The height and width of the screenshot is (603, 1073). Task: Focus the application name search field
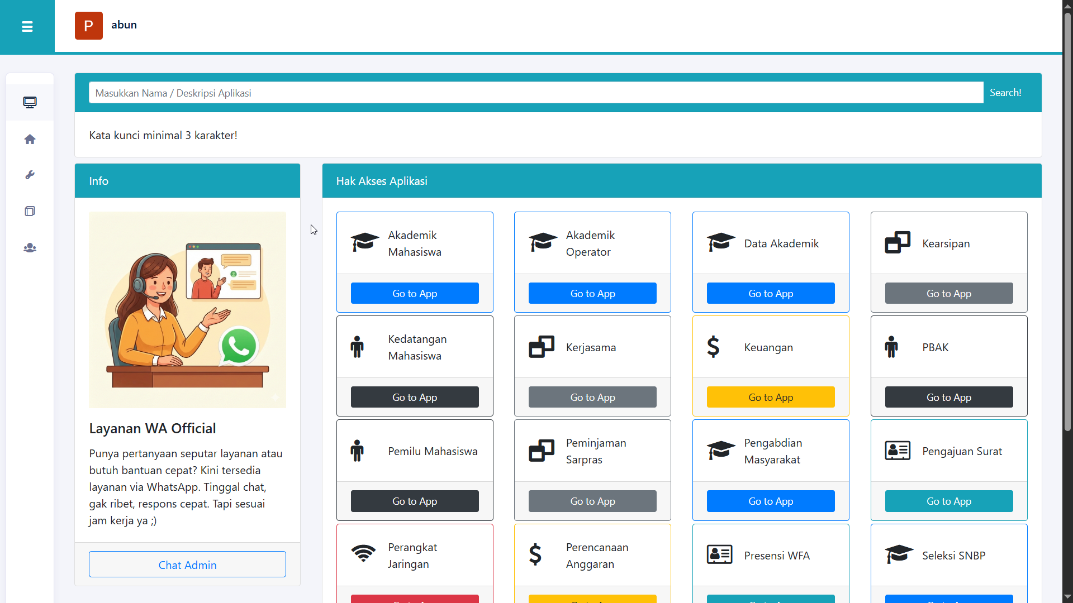535,93
